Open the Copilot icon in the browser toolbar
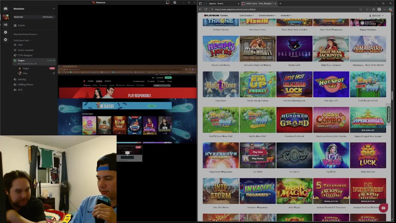396x223 pixels. (x=391, y=9)
